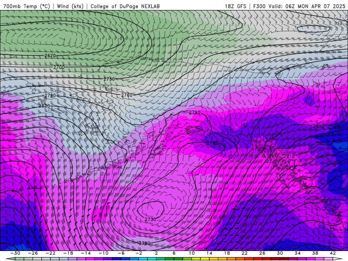Click the 14 value on the color scale
348x261 pixels.
point(210,253)
